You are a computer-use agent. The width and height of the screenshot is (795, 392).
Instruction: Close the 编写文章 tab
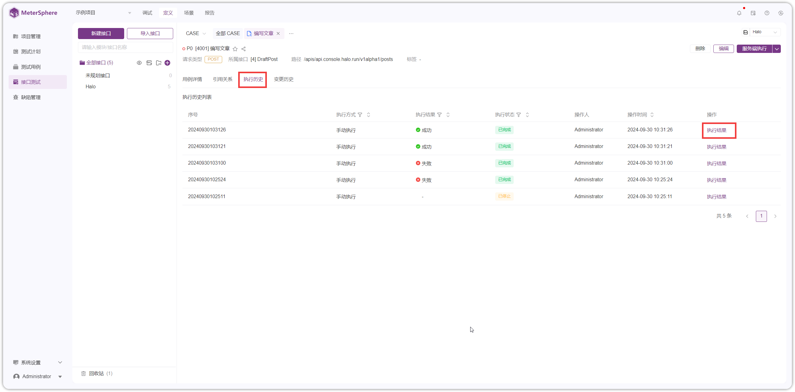pyautogui.click(x=278, y=33)
